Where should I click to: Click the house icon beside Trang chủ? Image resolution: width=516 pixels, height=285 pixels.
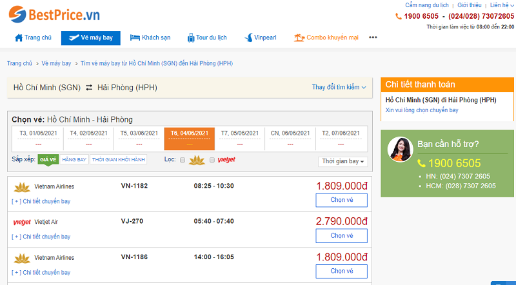[19, 38]
